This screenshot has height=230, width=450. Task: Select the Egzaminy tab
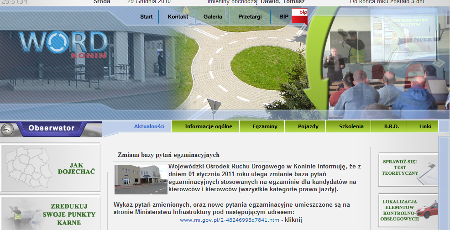[262, 126]
